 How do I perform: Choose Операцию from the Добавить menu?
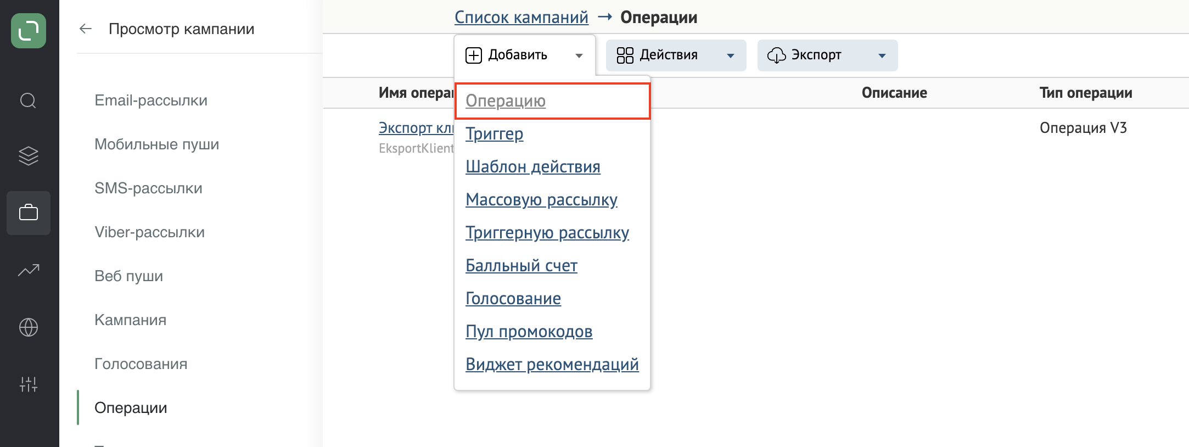click(x=506, y=101)
